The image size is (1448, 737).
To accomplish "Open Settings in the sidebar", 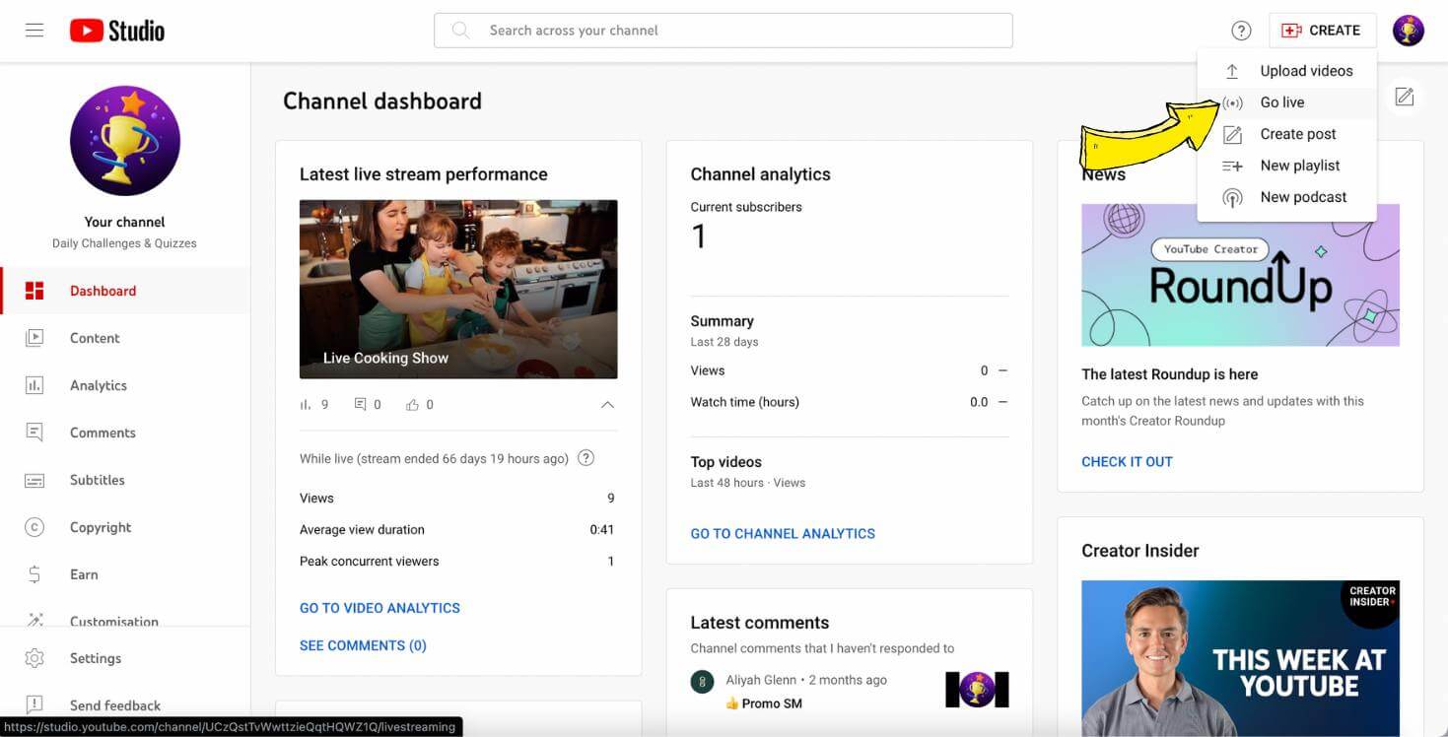I will tap(125, 658).
